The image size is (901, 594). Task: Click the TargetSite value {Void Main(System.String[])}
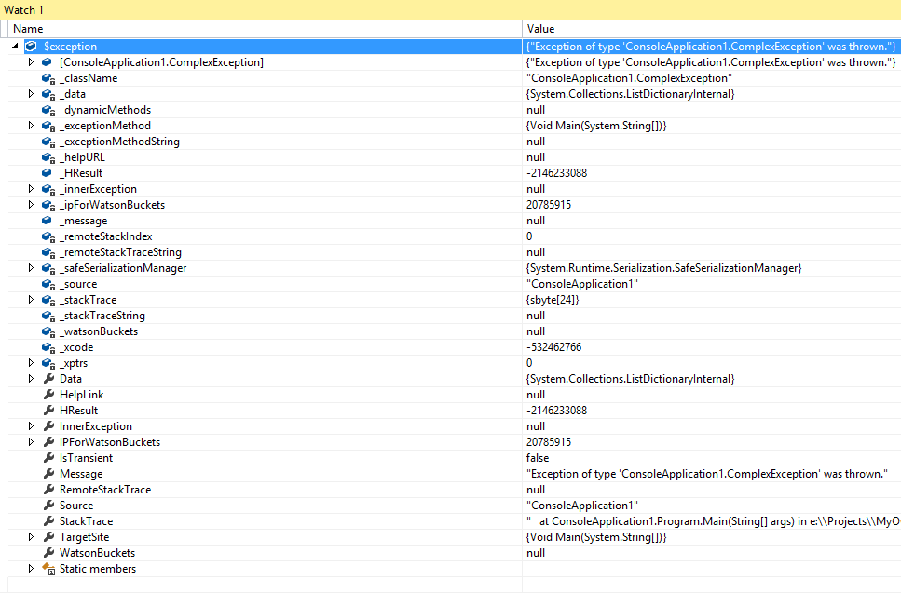[x=596, y=537]
